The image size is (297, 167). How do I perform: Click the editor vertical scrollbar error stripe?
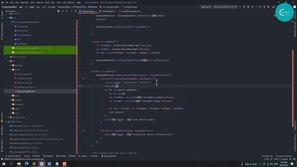click(x=293, y=88)
